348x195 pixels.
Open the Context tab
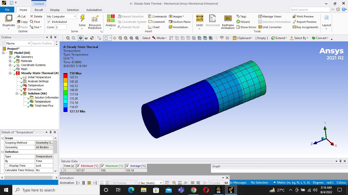coord(39,4)
